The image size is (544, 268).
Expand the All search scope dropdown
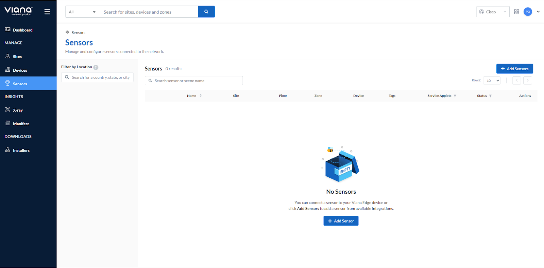pyautogui.click(x=82, y=12)
